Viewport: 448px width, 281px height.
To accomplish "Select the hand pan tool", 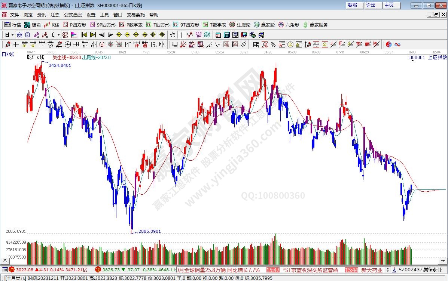I will tap(173, 35).
